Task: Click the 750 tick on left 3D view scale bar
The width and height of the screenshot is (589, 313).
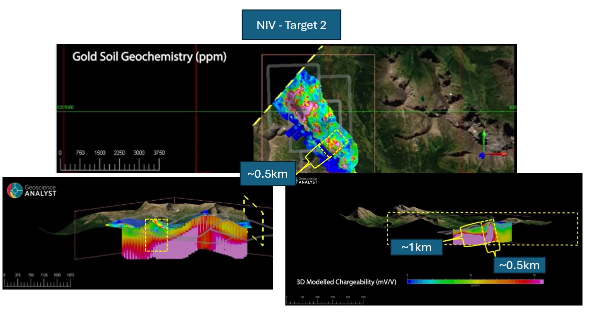Action: point(31,275)
